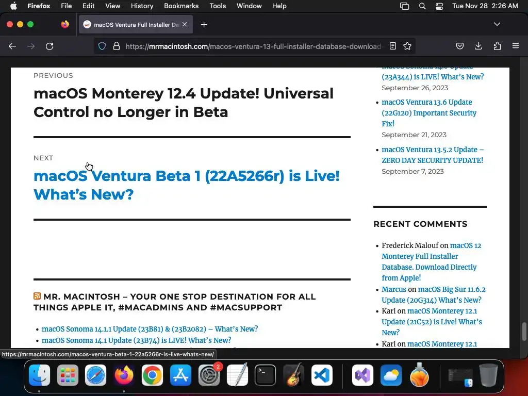Open a new tab with plus button
The height and width of the screenshot is (396, 528).
(204, 25)
